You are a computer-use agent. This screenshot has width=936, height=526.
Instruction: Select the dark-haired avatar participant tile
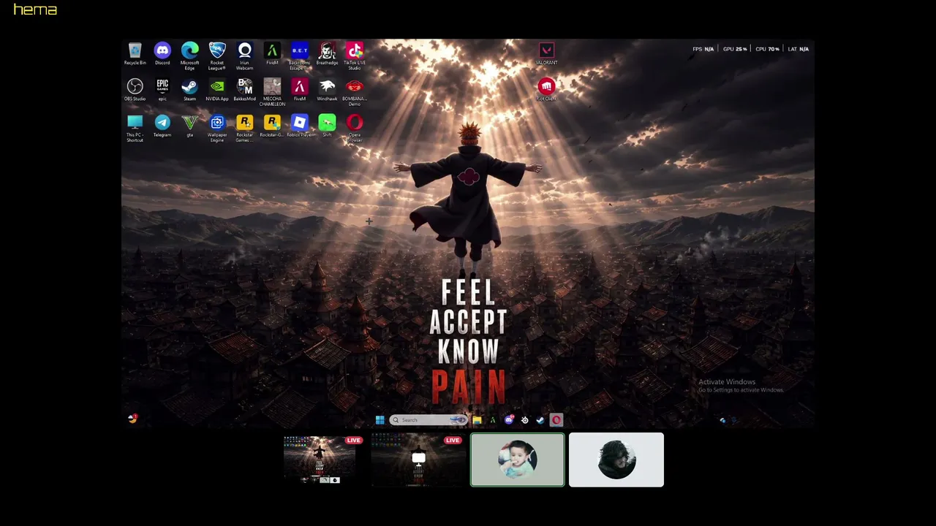pyautogui.click(x=616, y=460)
